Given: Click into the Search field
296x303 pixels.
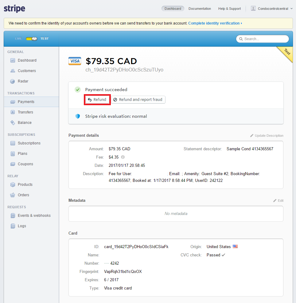Looking at the screenshot, I should [263, 39].
